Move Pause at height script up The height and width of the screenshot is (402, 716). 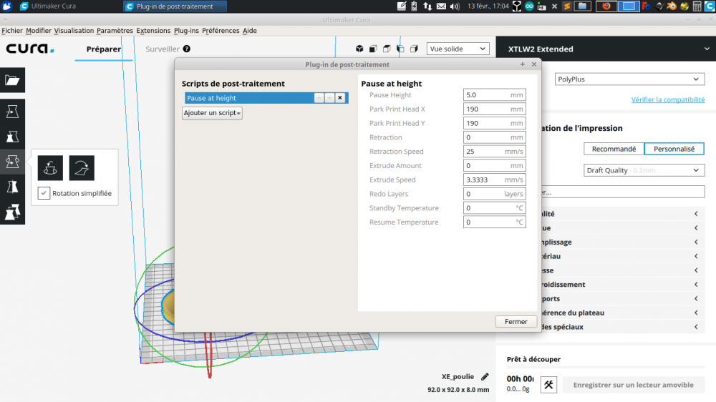[x=319, y=98]
